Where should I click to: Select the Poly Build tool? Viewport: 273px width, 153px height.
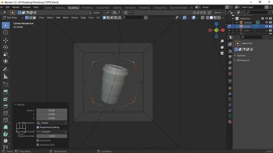click(x=6, y=127)
